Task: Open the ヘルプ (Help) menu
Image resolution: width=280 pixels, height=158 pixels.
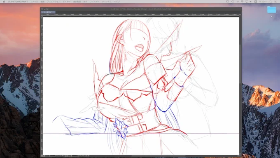Action: (x=117, y=1)
